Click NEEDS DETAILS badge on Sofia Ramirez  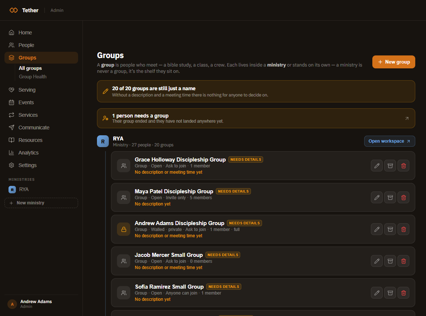[x=224, y=286]
